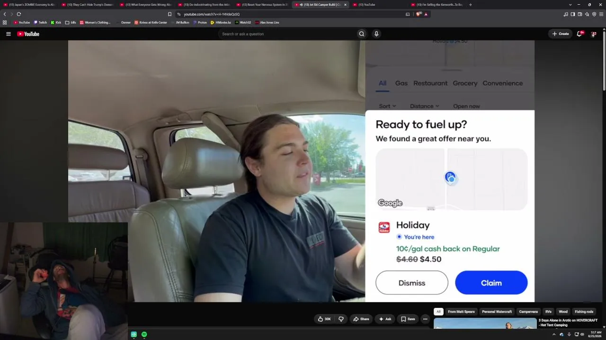606x340 pixels.
Task: Switch to What Everyone Gets Wrong tab
Action: point(146,5)
